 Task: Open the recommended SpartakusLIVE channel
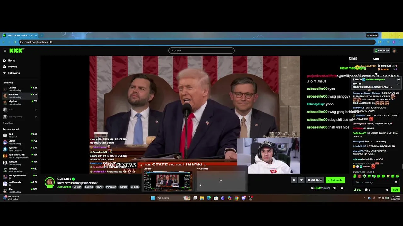coord(20,156)
